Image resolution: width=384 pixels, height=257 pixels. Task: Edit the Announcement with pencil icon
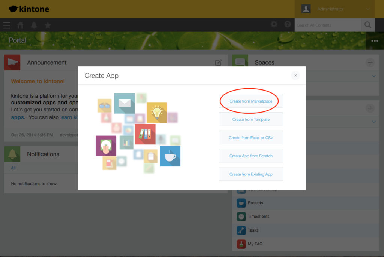[x=218, y=62]
